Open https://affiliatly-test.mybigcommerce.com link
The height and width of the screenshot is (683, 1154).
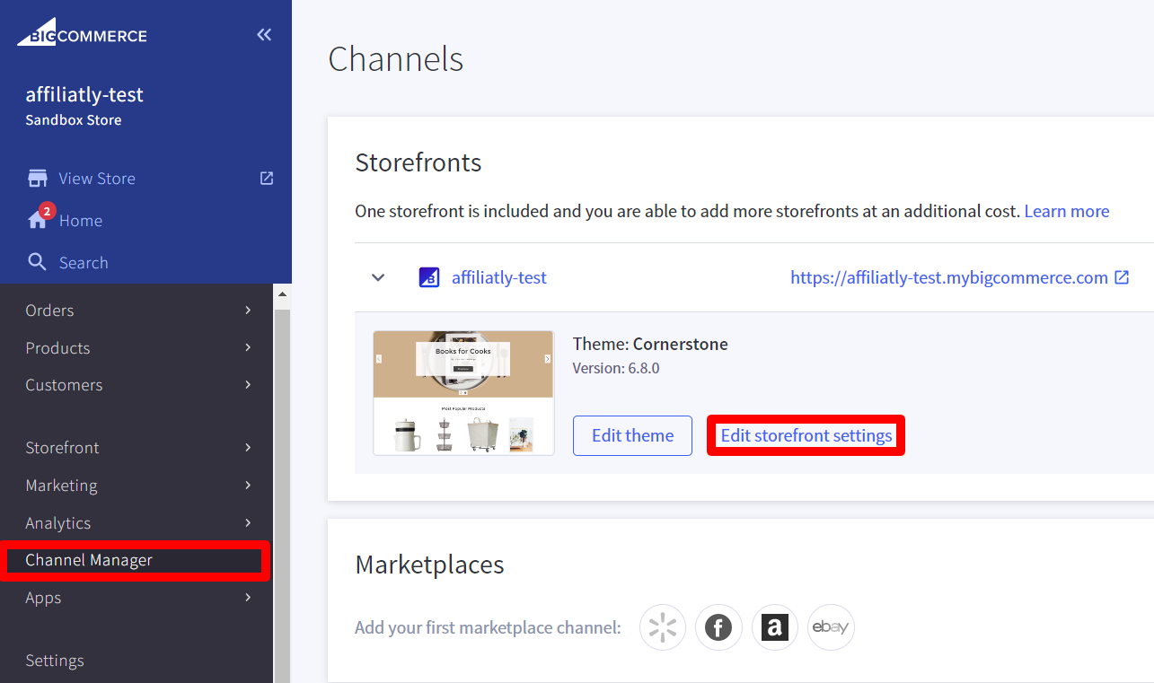(949, 277)
